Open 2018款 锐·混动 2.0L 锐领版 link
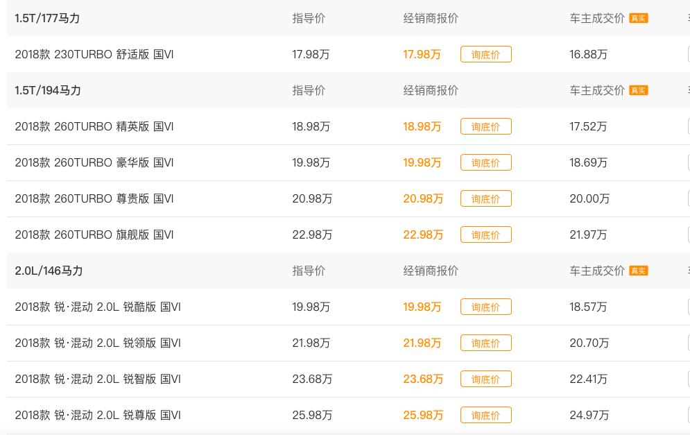Screen dimensions: 690x435 pyautogui.click(x=98, y=343)
